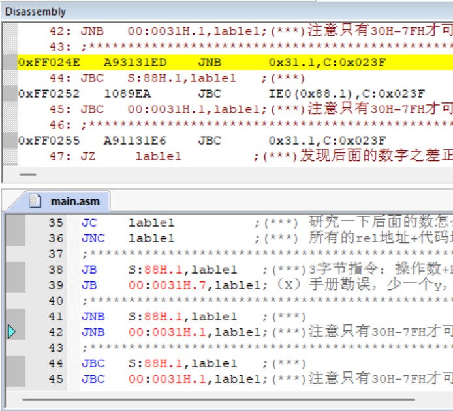The height and width of the screenshot is (411, 453).
Task: Set breakpoint in editor gutter at line 38
Action: 16,270
